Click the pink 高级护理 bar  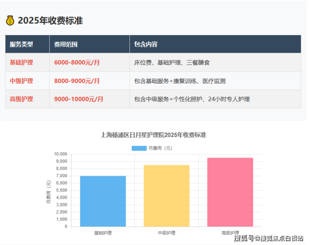click(230, 192)
